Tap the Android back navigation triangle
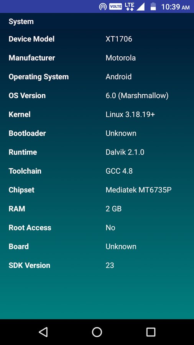194x345 pixels. (x=43, y=332)
